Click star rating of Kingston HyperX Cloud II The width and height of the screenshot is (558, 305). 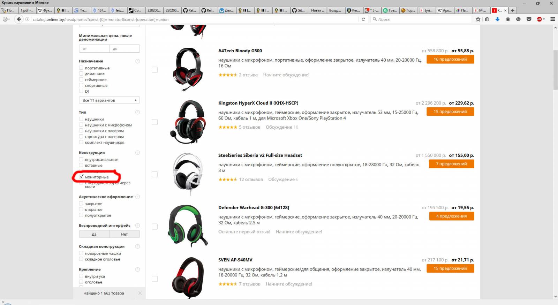tap(228, 127)
